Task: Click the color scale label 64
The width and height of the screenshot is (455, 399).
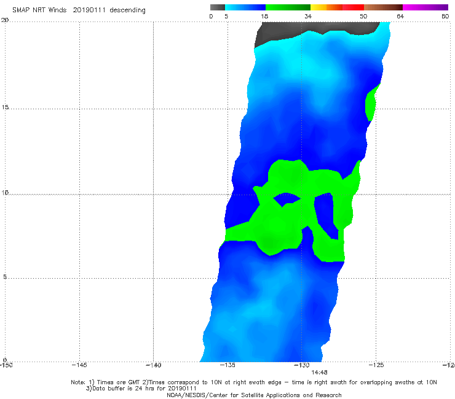Action: [400, 16]
